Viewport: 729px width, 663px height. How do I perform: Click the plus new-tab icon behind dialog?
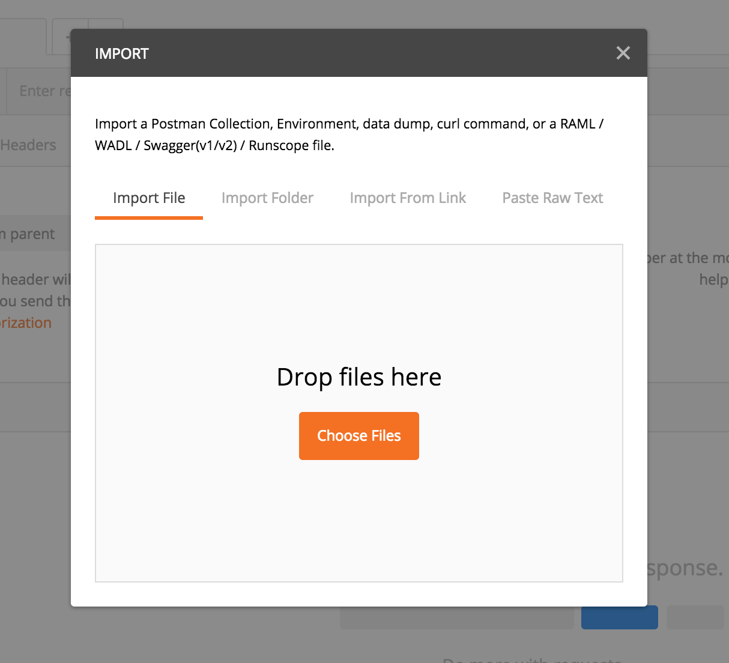pos(67,37)
